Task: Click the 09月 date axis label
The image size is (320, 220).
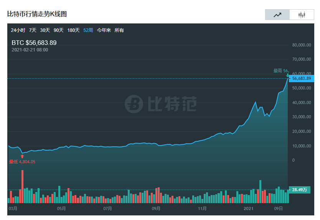Action: coord(156,208)
